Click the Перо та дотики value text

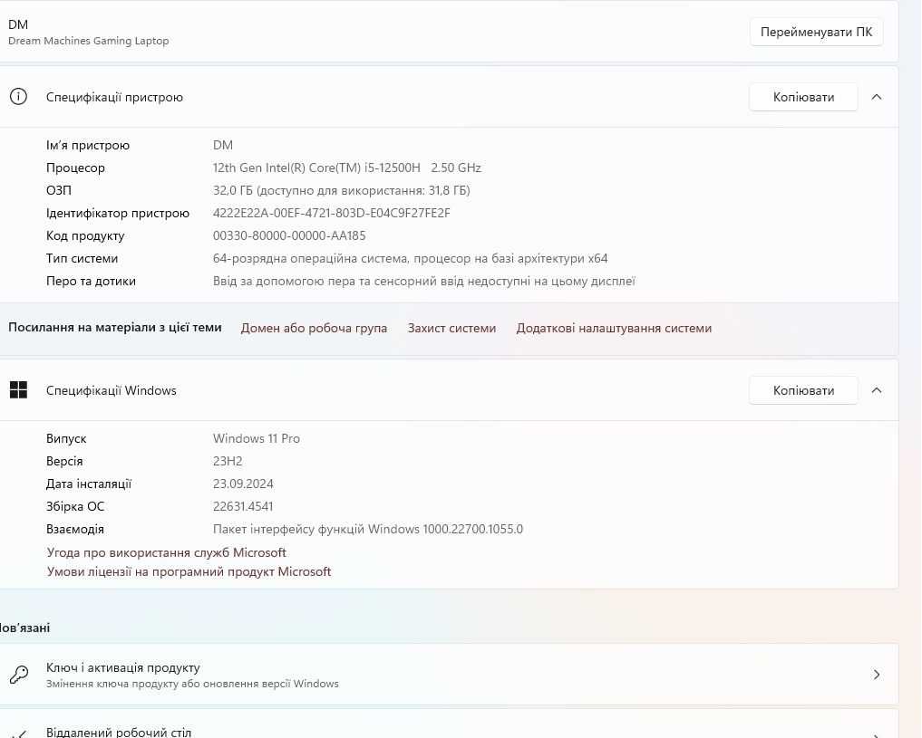point(424,282)
